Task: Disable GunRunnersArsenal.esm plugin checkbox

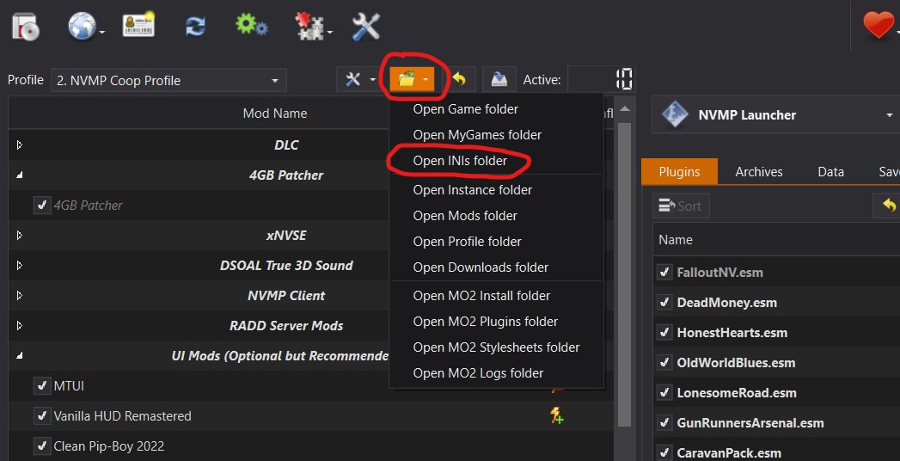Action: (664, 422)
